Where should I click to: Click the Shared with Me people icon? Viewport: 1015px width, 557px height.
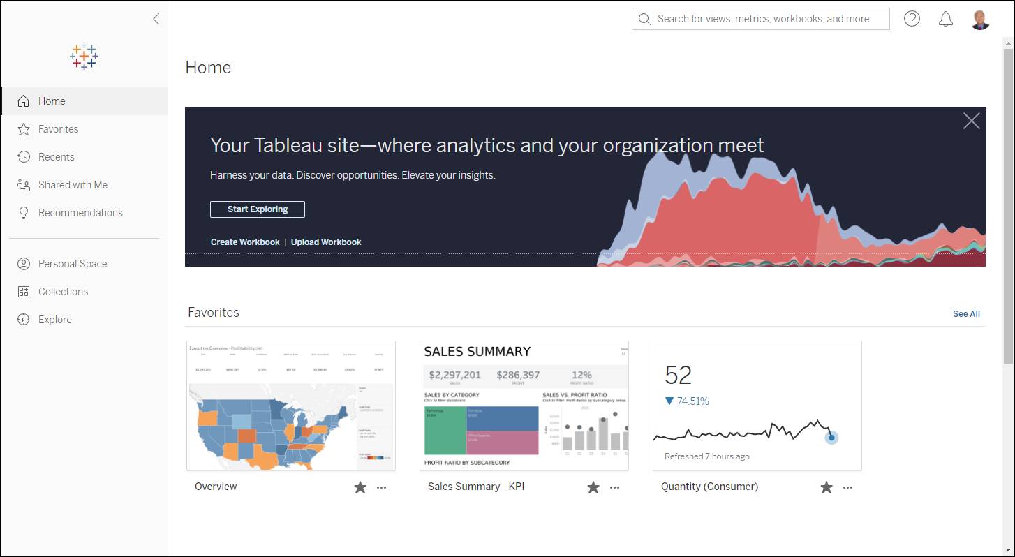coord(24,185)
